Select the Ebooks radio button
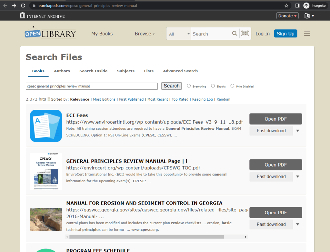Viewport: 330px width, 252px height. coord(213,86)
